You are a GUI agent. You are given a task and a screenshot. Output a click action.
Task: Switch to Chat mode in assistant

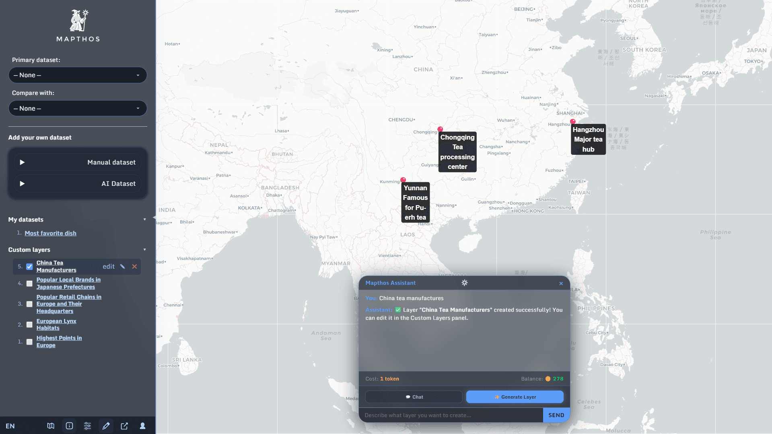pyautogui.click(x=414, y=397)
